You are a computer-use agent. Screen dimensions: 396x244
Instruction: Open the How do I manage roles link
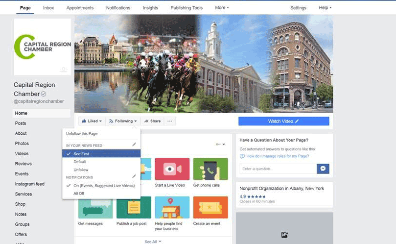pos(278,156)
